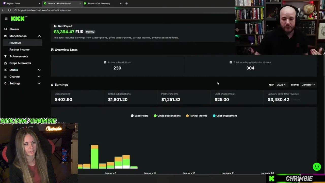Close the Twitch browser tab
This screenshot has height=183, width=325.
[39, 4]
